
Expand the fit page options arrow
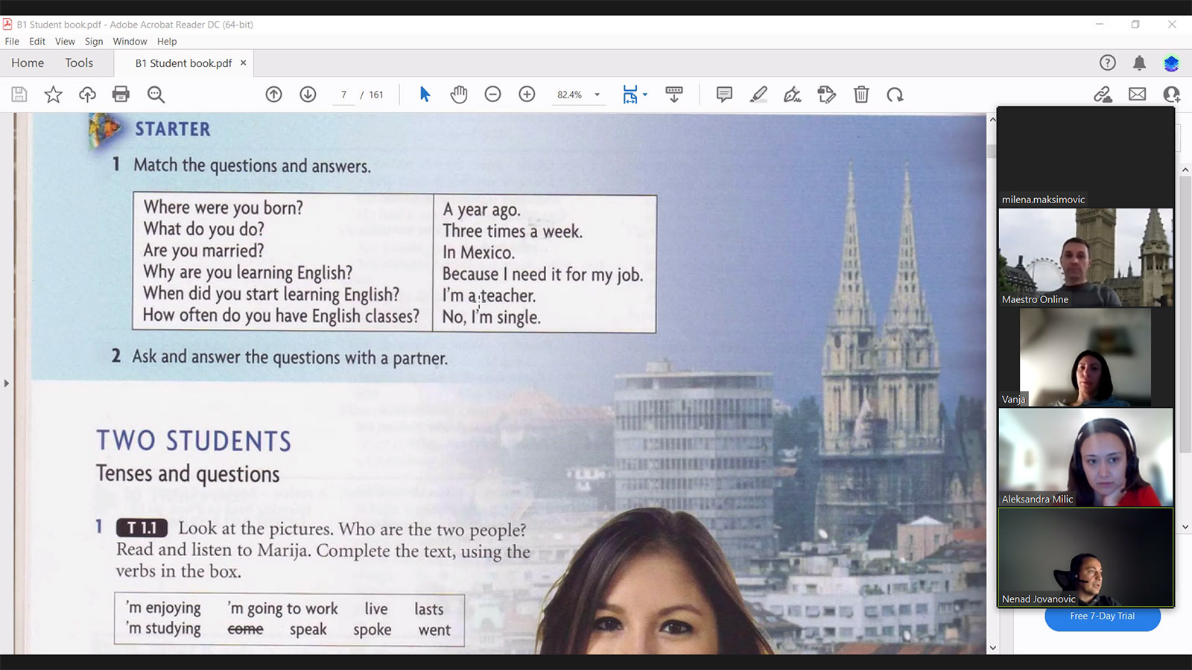tap(645, 95)
